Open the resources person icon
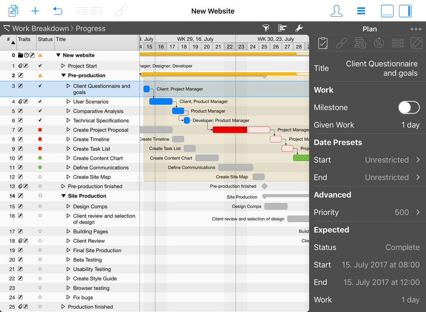The height and width of the screenshot is (312, 426). (x=336, y=10)
